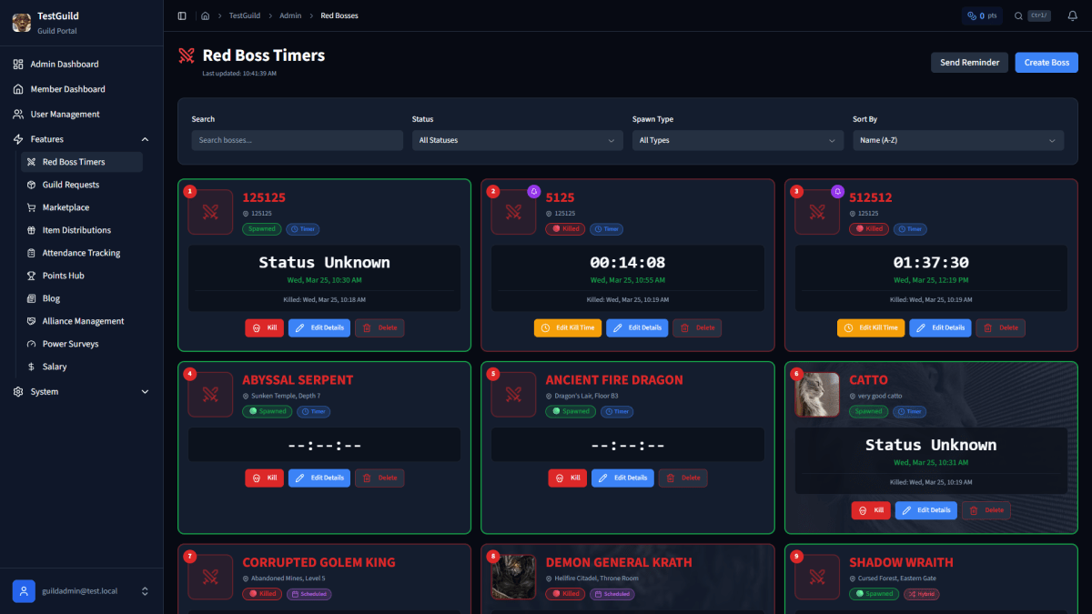The height and width of the screenshot is (614, 1092).
Task: Click the user avatar icon at sidebar bottom
Action: (24, 591)
